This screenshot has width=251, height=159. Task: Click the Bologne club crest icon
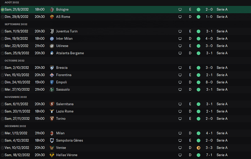click(52, 10)
